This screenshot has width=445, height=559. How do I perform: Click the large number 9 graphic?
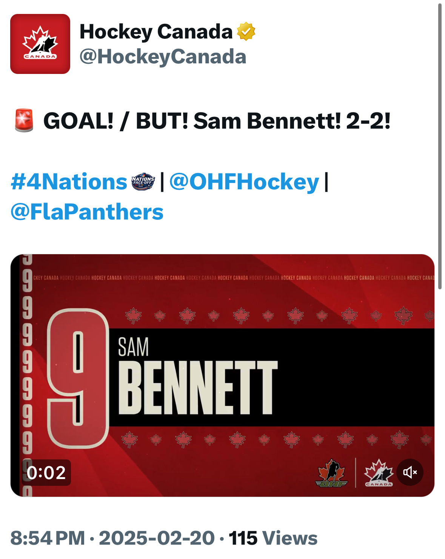[x=78, y=377]
